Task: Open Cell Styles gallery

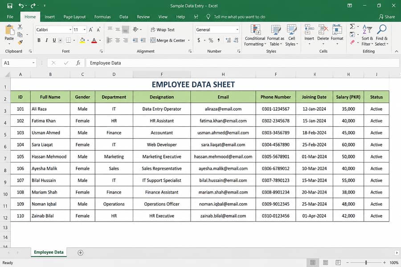Action: coord(291,35)
